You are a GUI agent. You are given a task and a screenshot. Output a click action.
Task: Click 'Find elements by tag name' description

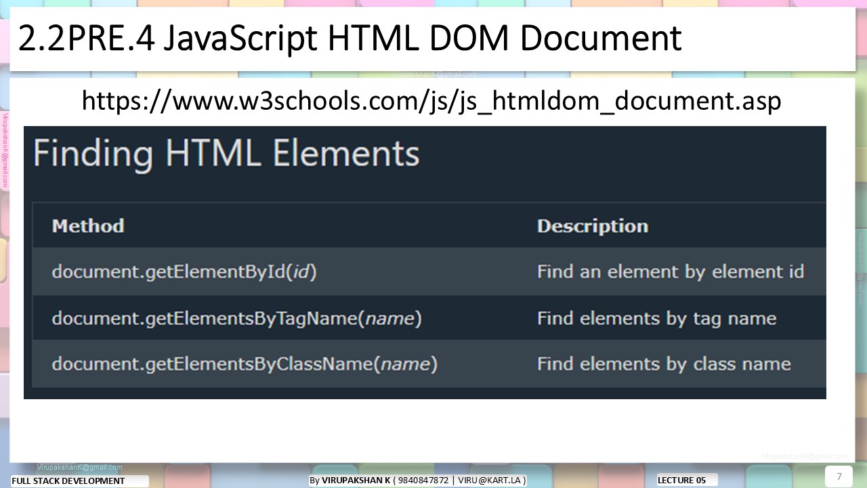pos(656,318)
